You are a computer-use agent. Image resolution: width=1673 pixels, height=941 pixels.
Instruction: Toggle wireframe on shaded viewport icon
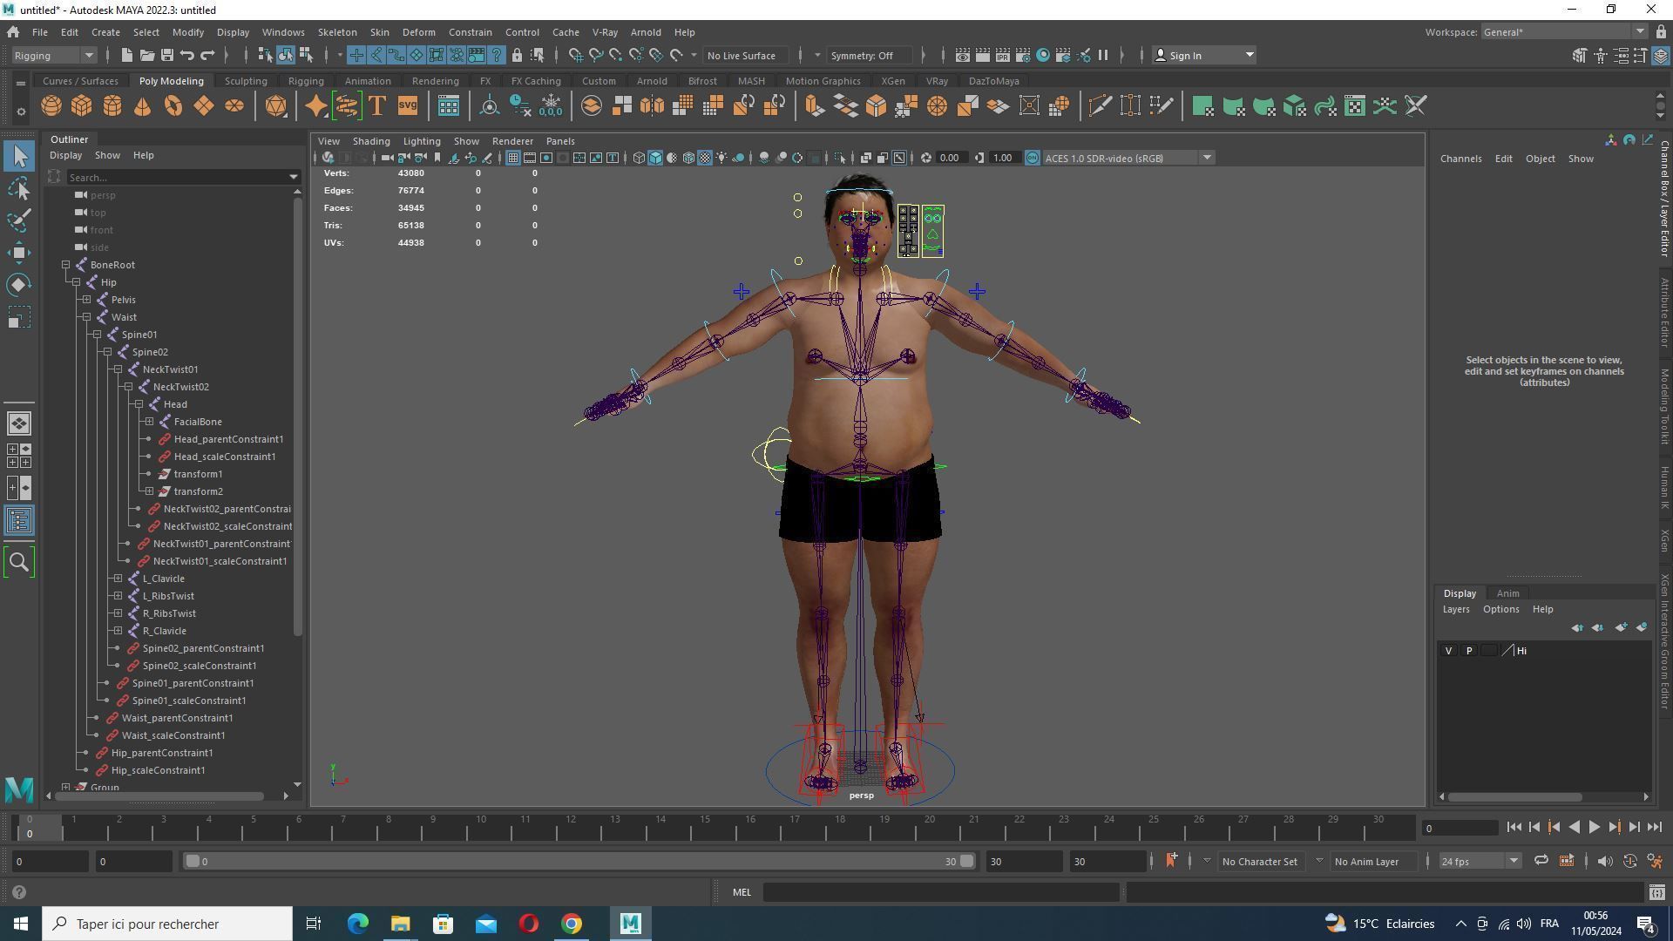coord(688,158)
